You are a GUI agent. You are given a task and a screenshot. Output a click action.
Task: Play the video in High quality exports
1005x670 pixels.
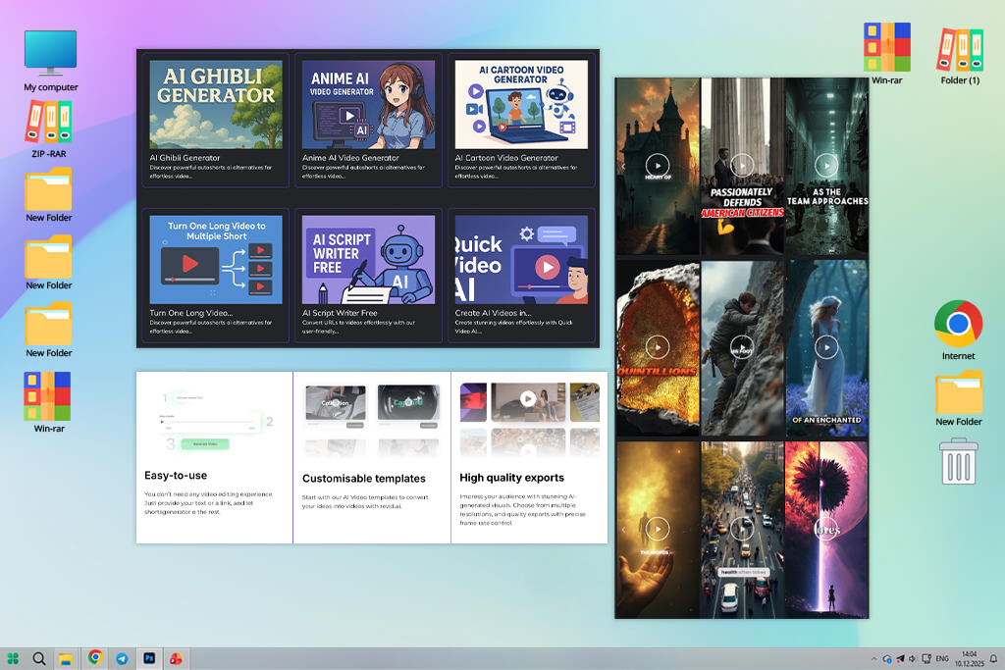point(528,399)
